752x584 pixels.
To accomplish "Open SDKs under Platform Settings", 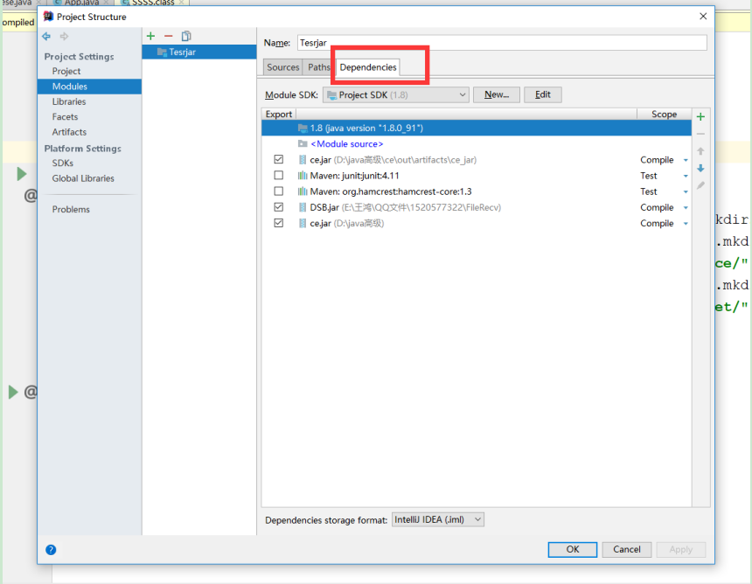I will coord(62,163).
